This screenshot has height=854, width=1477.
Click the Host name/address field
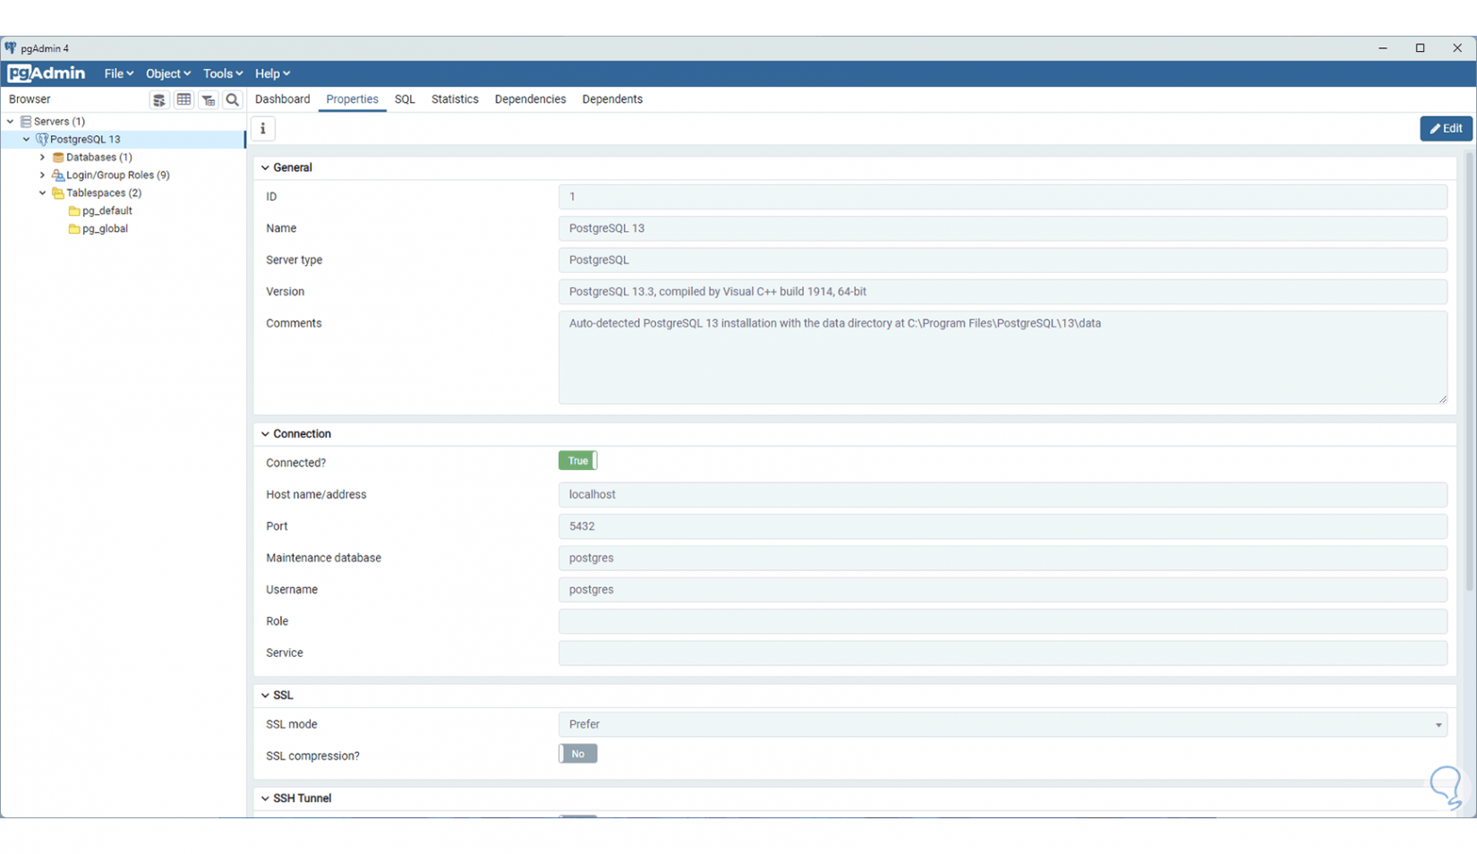tap(1003, 494)
